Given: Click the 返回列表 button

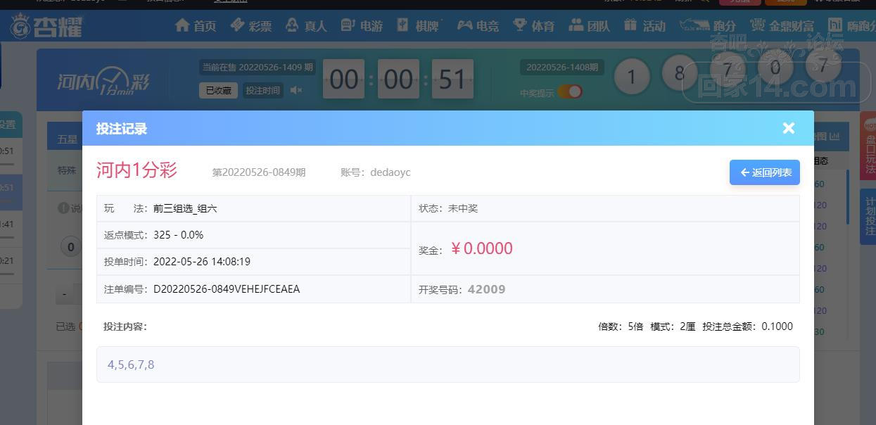Looking at the screenshot, I should coord(765,172).
